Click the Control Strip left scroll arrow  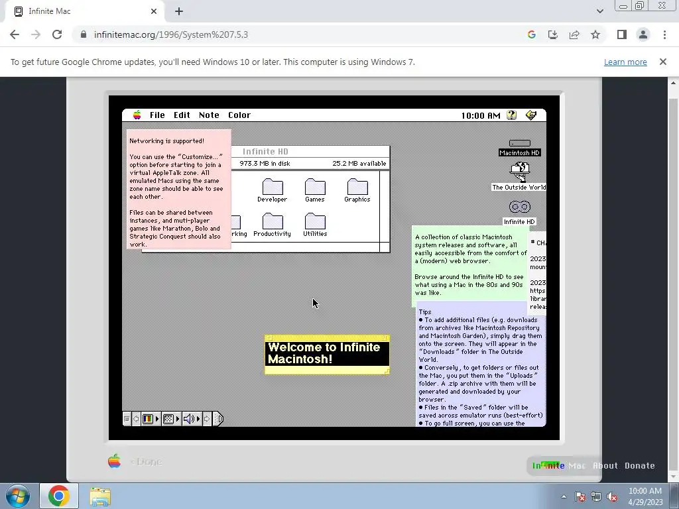[x=136, y=419]
